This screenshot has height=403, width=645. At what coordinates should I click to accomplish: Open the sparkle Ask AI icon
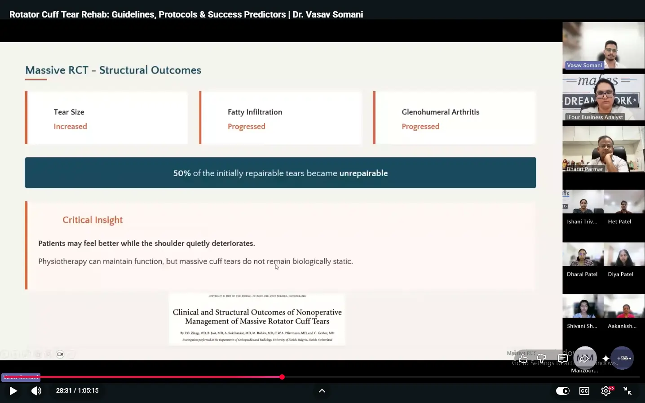pos(606,359)
